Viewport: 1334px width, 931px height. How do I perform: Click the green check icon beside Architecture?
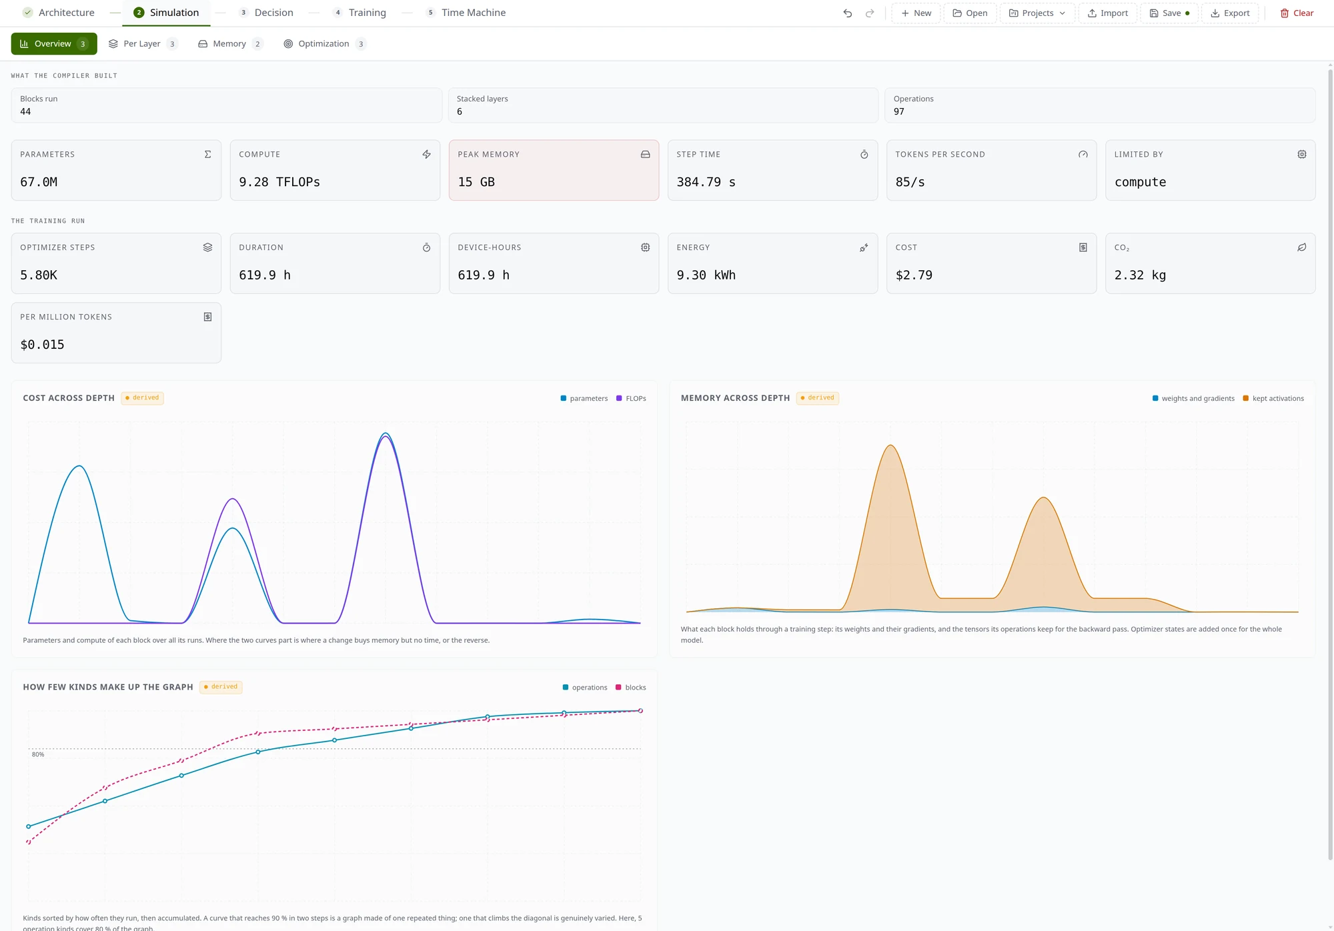[27, 13]
